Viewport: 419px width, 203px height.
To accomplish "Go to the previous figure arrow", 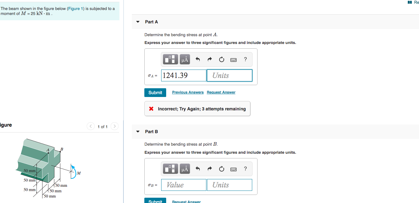I will pyautogui.click(x=91, y=126).
